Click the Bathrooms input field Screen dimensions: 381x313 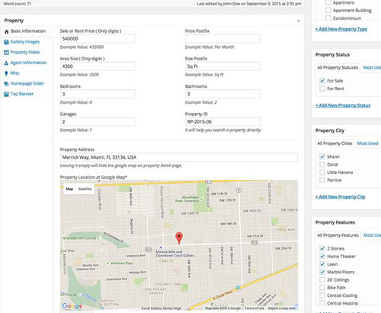223,94
